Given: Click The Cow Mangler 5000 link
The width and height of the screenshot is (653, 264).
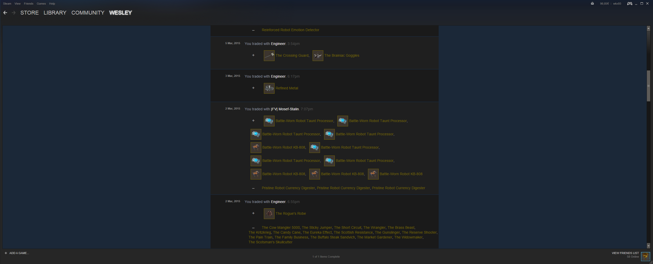Looking at the screenshot, I should [281, 227].
